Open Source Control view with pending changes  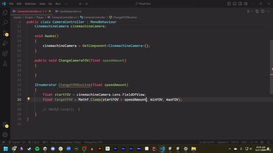click(5, 33)
